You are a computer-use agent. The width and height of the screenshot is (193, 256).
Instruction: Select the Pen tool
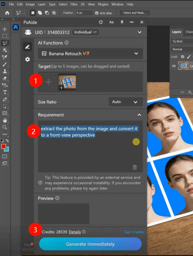click(x=5, y=100)
